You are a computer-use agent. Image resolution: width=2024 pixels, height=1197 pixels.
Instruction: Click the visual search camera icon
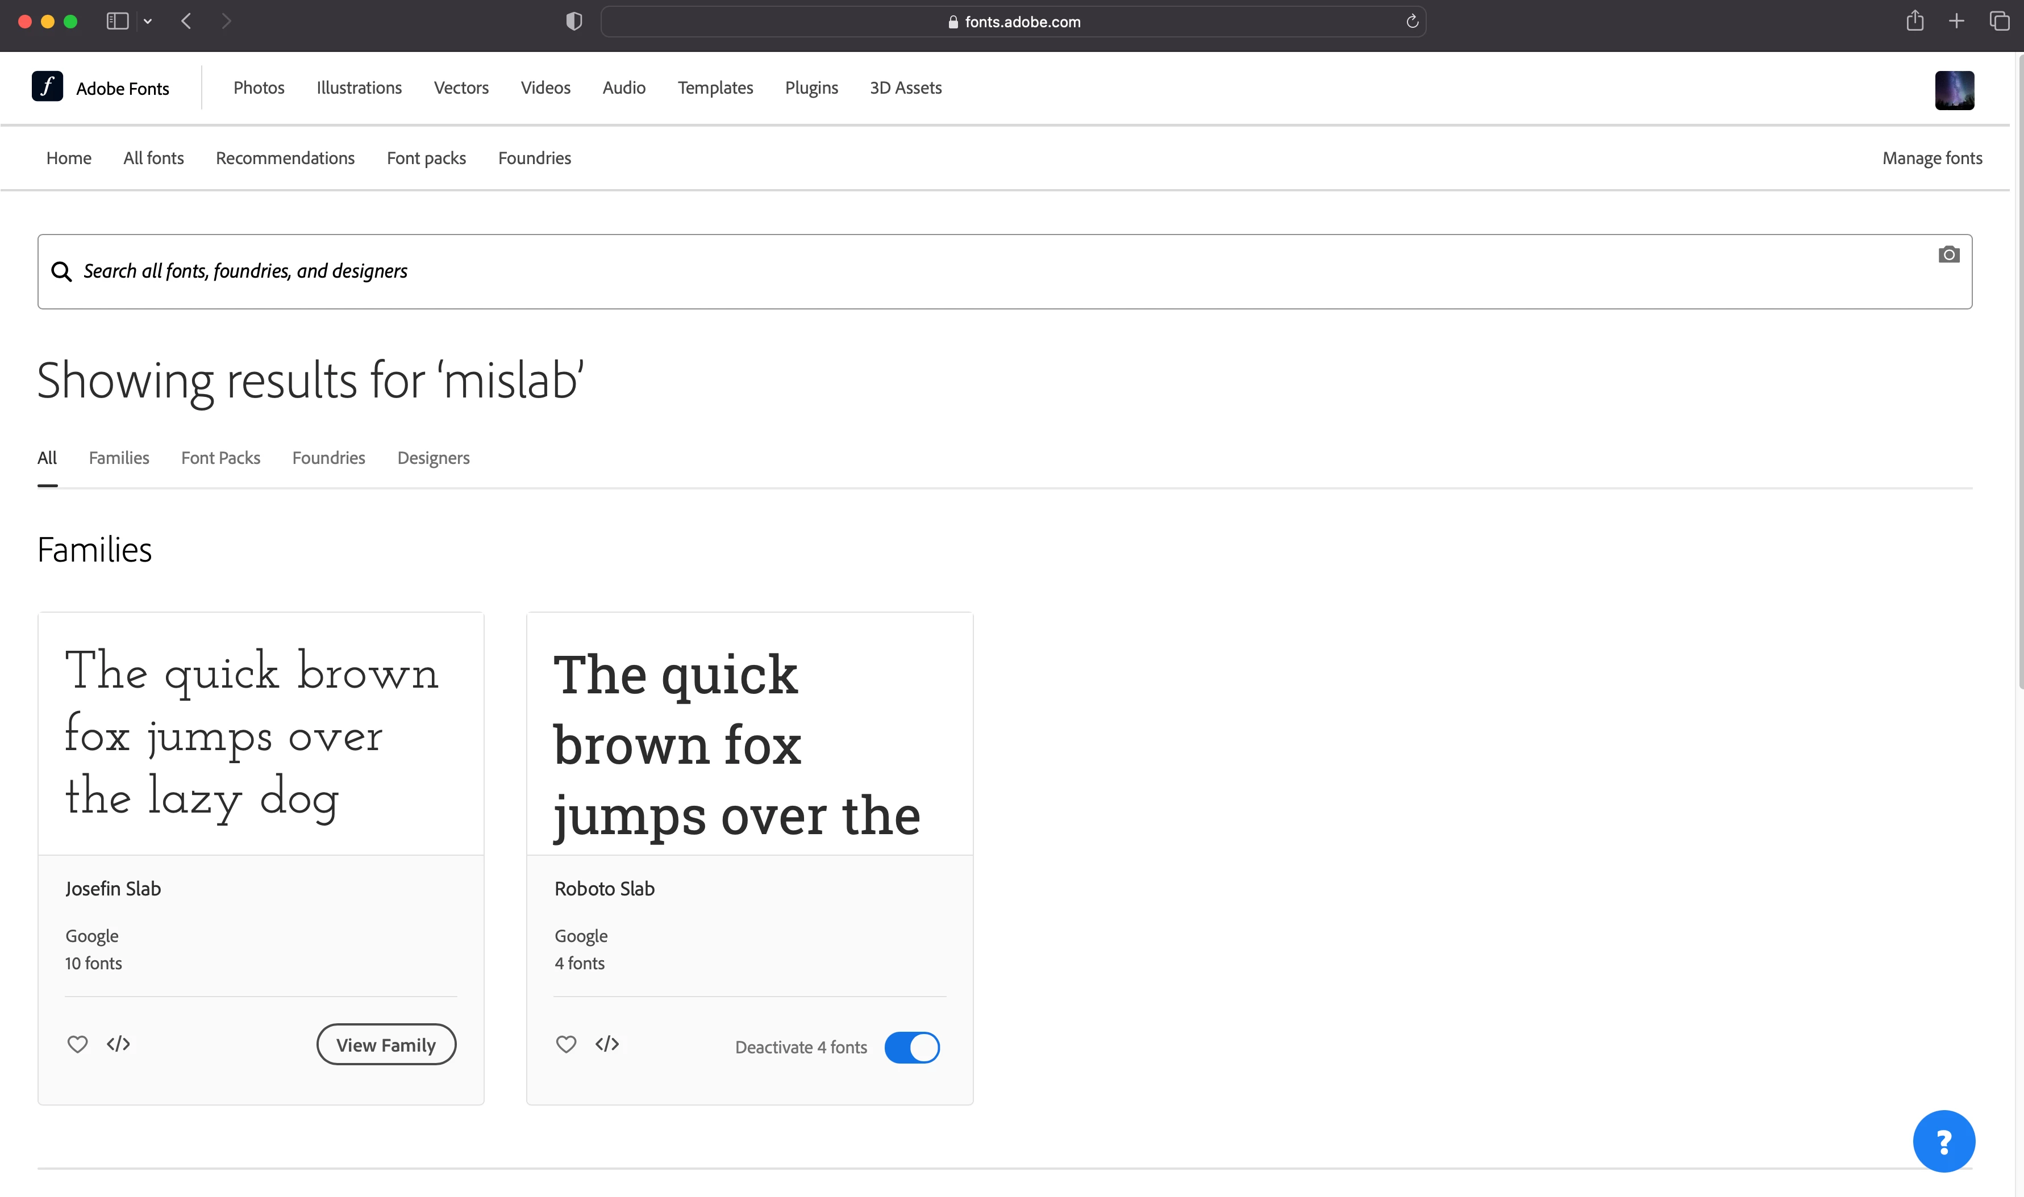tap(1948, 255)
